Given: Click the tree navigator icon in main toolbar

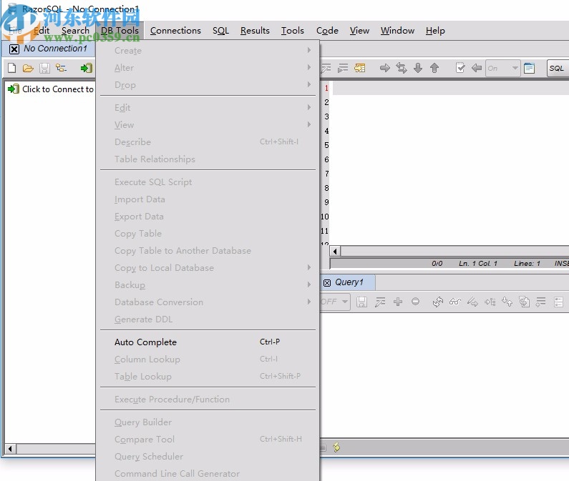Looking at the screenshot, I should click(x=61, y=68).
